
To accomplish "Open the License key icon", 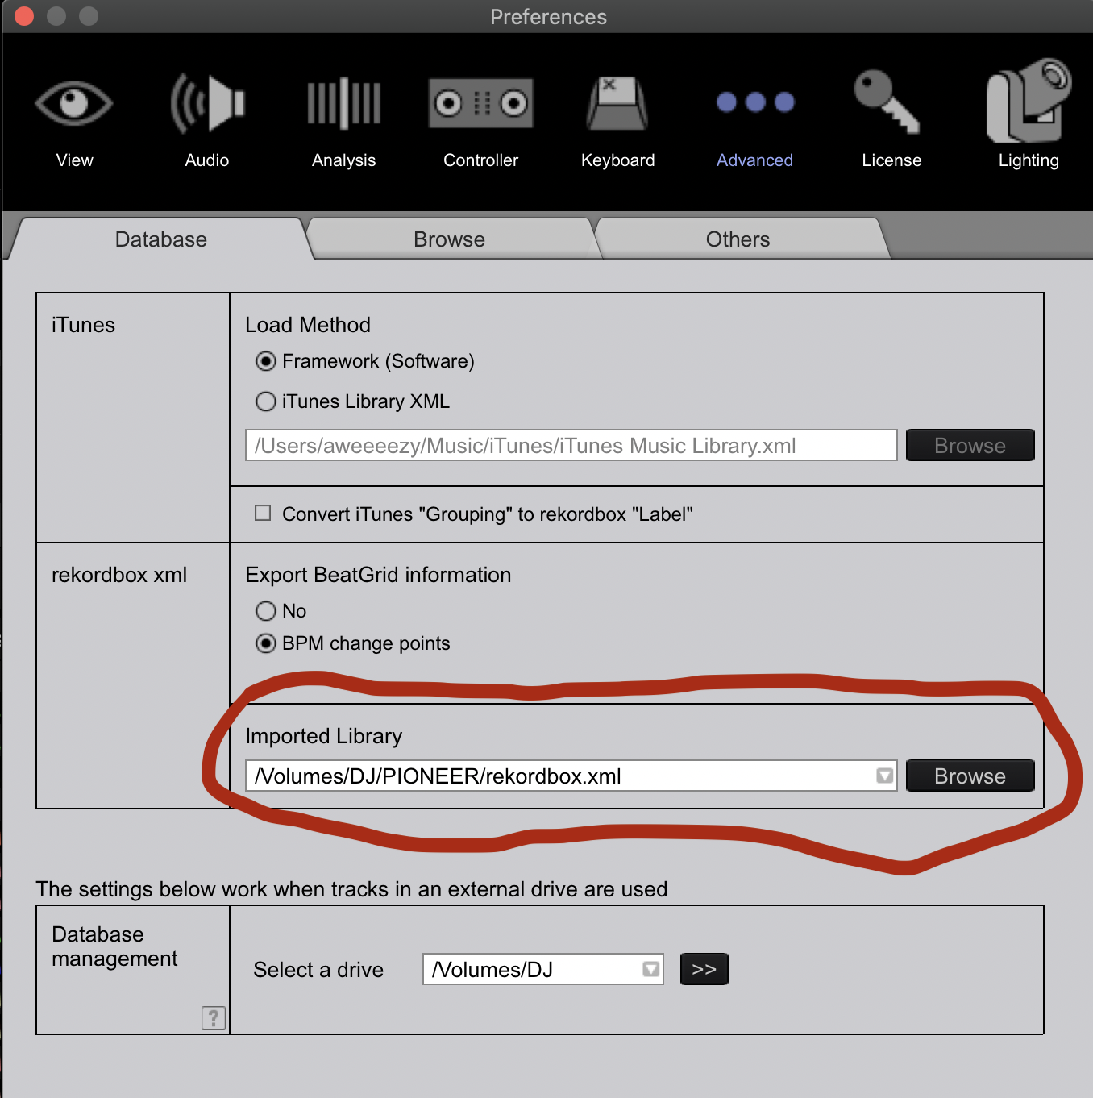I will [x=887, y=102].
